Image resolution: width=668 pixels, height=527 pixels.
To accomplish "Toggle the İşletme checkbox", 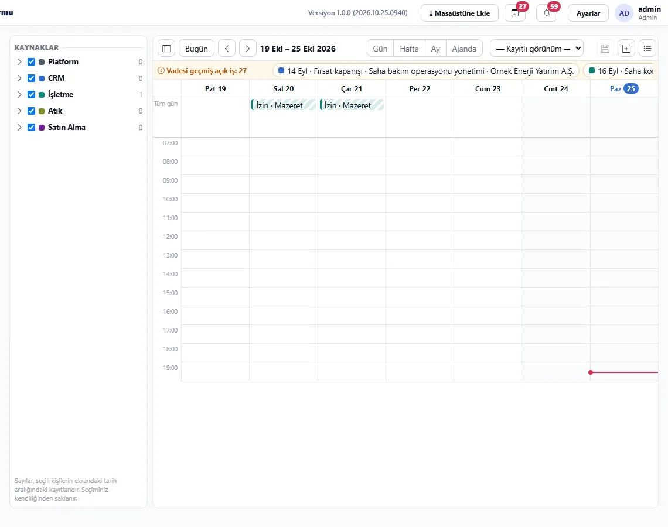I will click(31, 94).
